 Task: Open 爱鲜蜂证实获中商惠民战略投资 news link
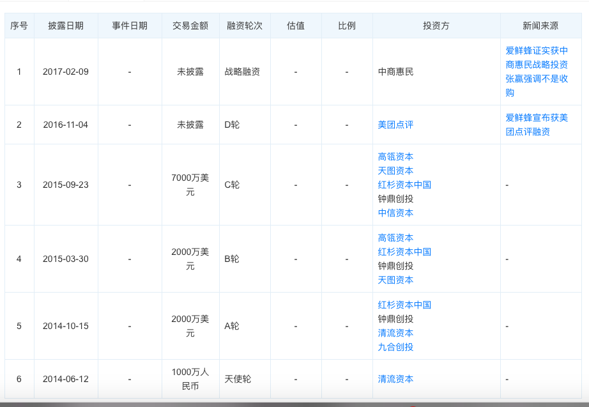pyautogui.click(x=537, y=72)
